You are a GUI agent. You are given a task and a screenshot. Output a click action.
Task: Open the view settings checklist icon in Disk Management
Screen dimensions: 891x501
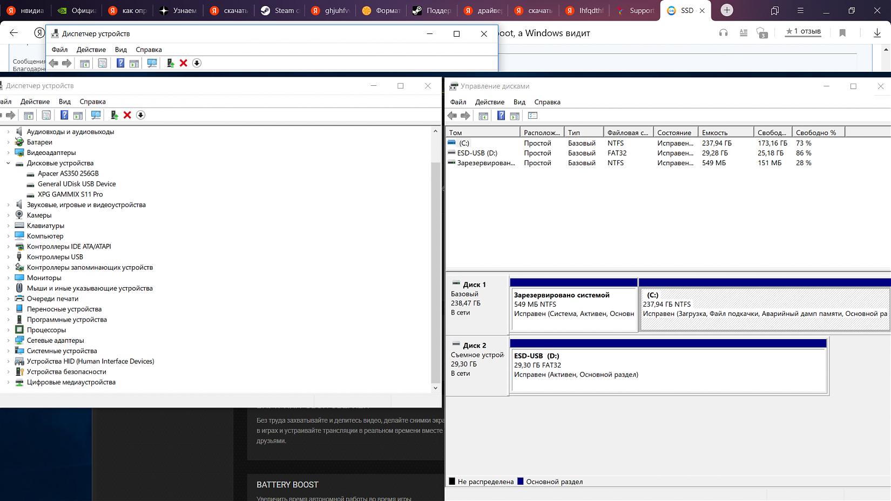[532, 116]
